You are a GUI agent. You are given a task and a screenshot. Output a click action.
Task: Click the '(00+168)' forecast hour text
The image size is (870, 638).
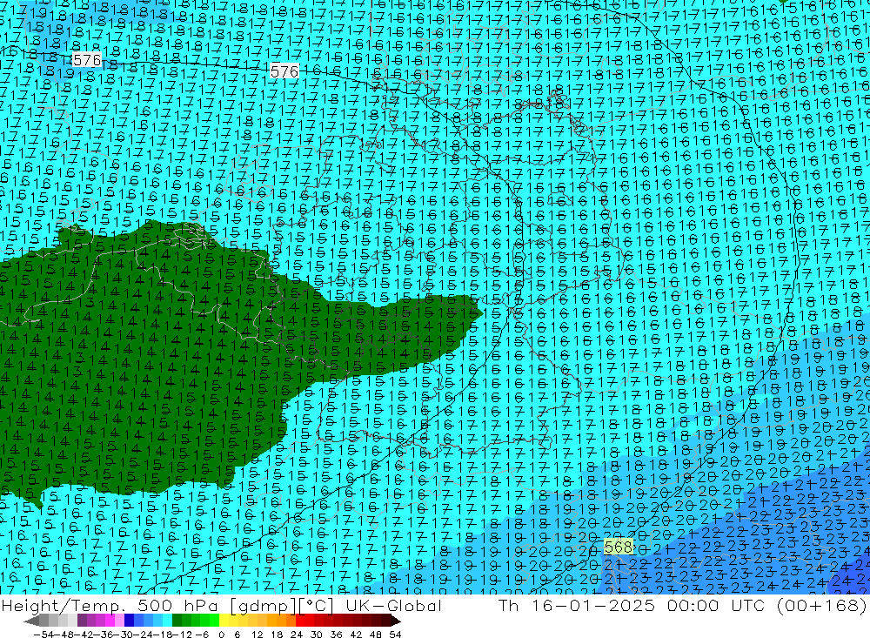[x=822, y=605]
